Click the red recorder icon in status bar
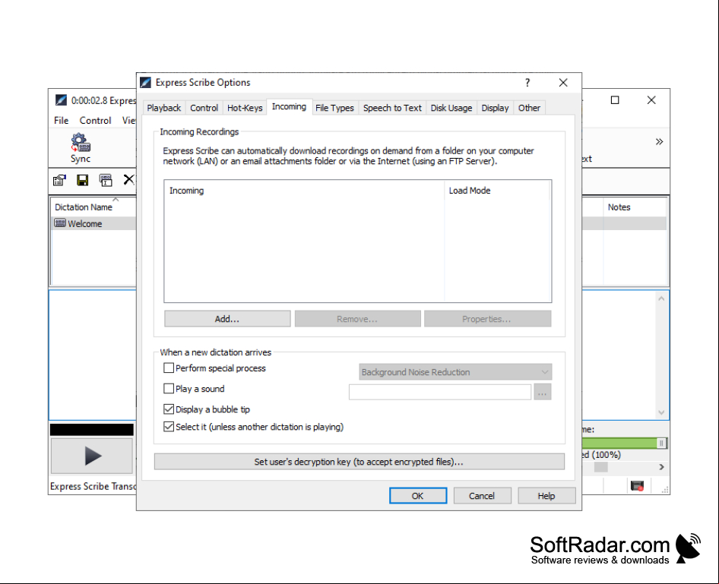 tap(638, 485)
